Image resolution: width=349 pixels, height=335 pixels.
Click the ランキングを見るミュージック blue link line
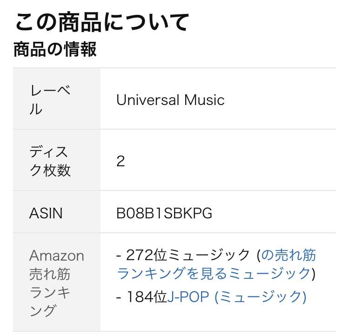tap(214, 273)
